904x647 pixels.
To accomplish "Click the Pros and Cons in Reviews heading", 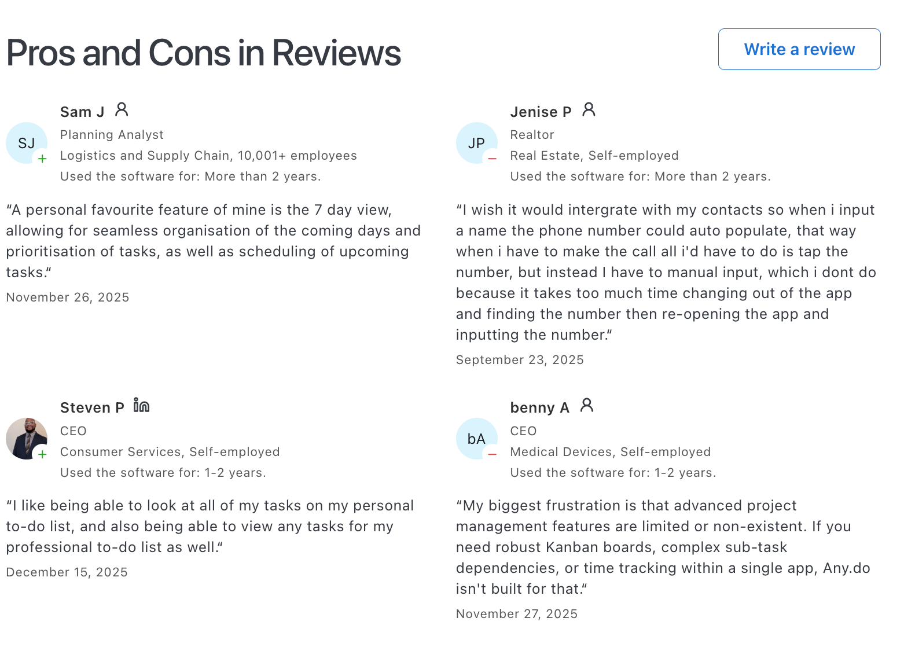I will (203, 53).
